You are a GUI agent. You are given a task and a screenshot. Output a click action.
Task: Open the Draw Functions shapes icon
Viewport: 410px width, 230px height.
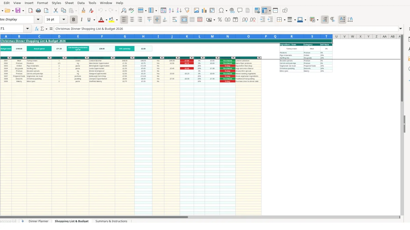tap(285, 11)
